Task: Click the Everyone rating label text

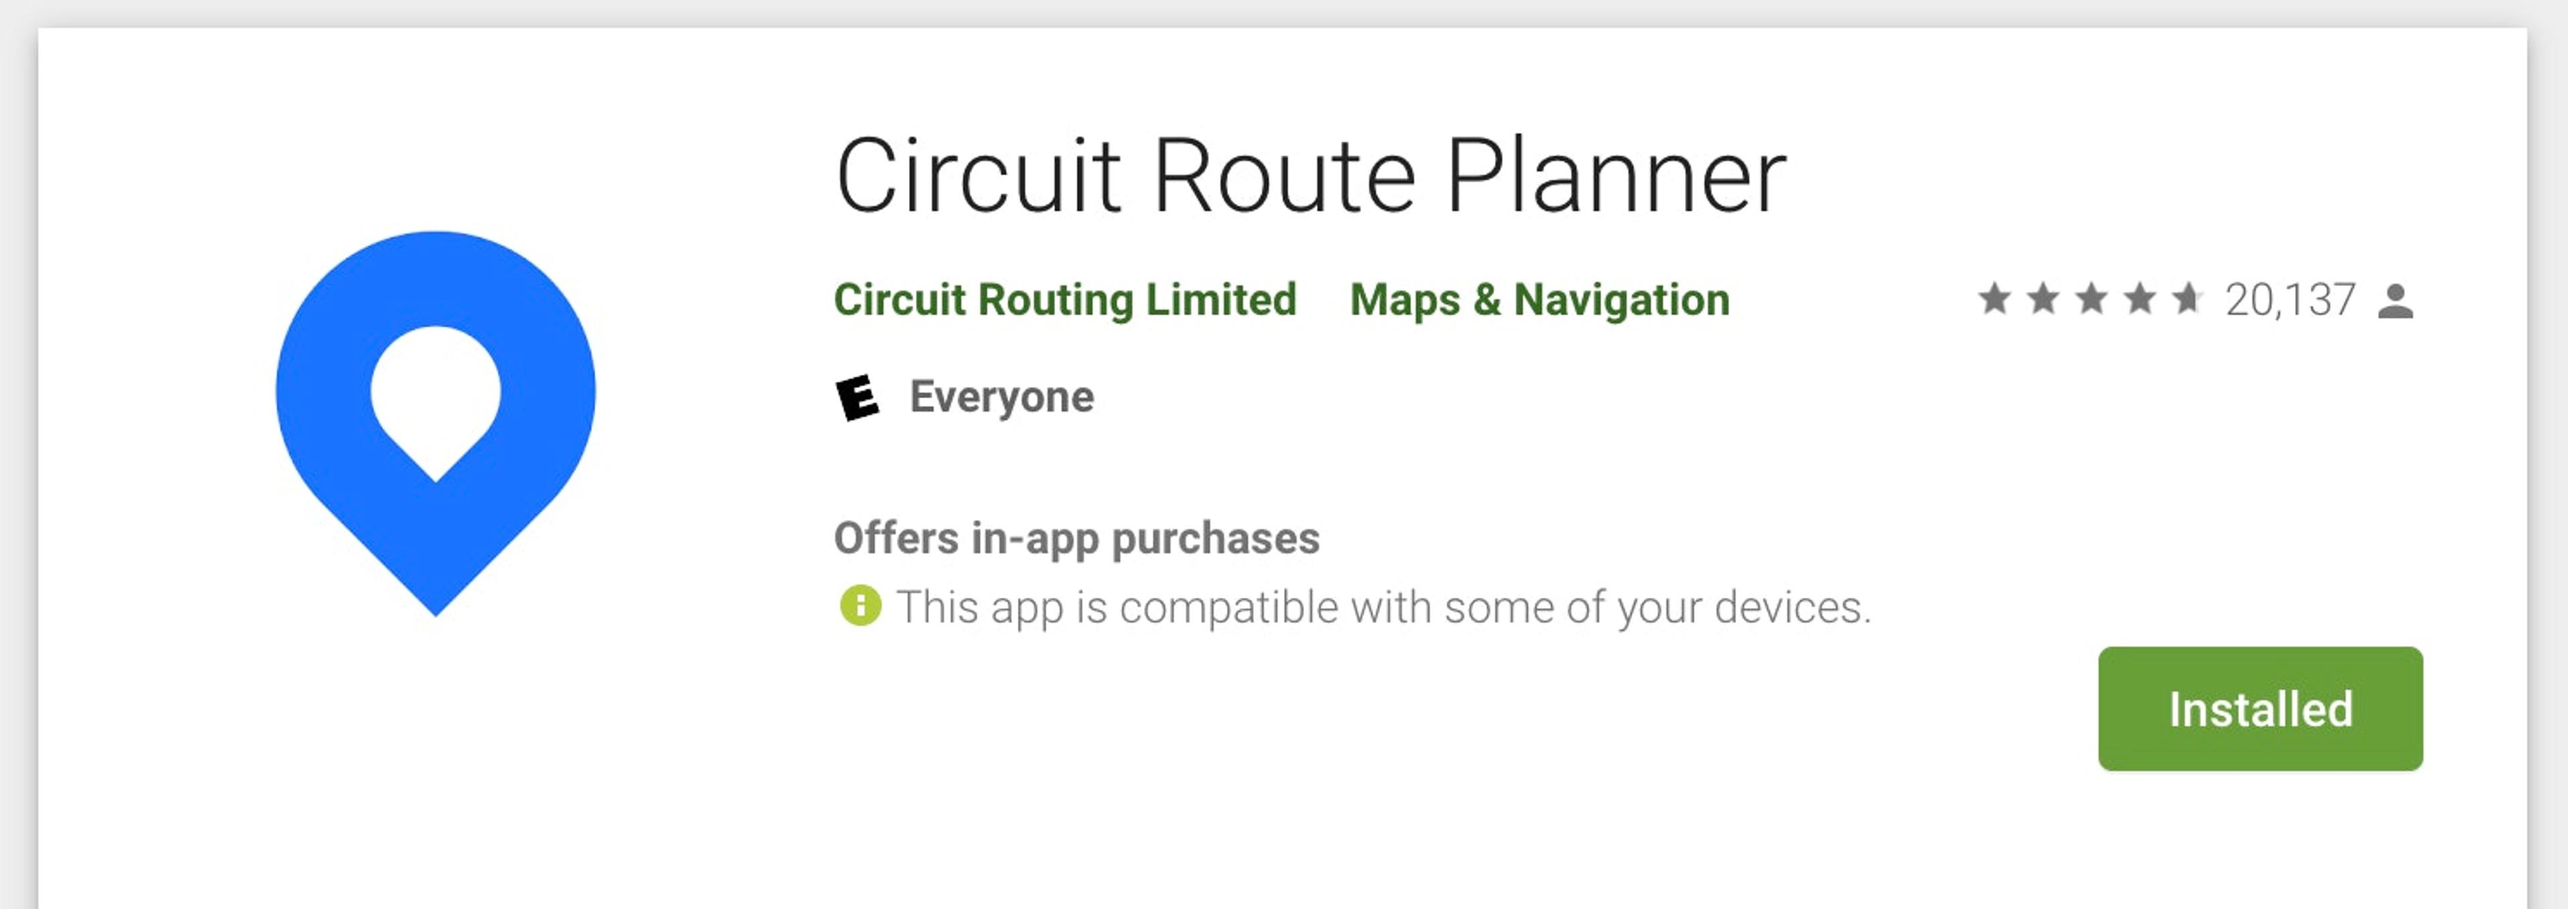Action: (1000, 397)
